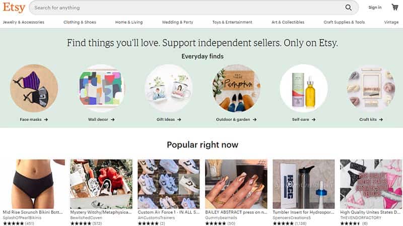Screen dimensions: 403x226
Task: Click the search magnifier icon
Action: (x=348, y=8)
